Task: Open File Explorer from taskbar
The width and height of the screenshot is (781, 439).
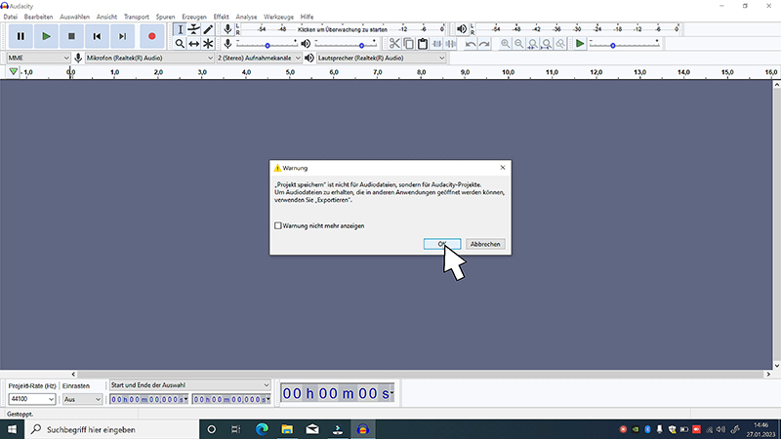Action: [x=287, y=429]
